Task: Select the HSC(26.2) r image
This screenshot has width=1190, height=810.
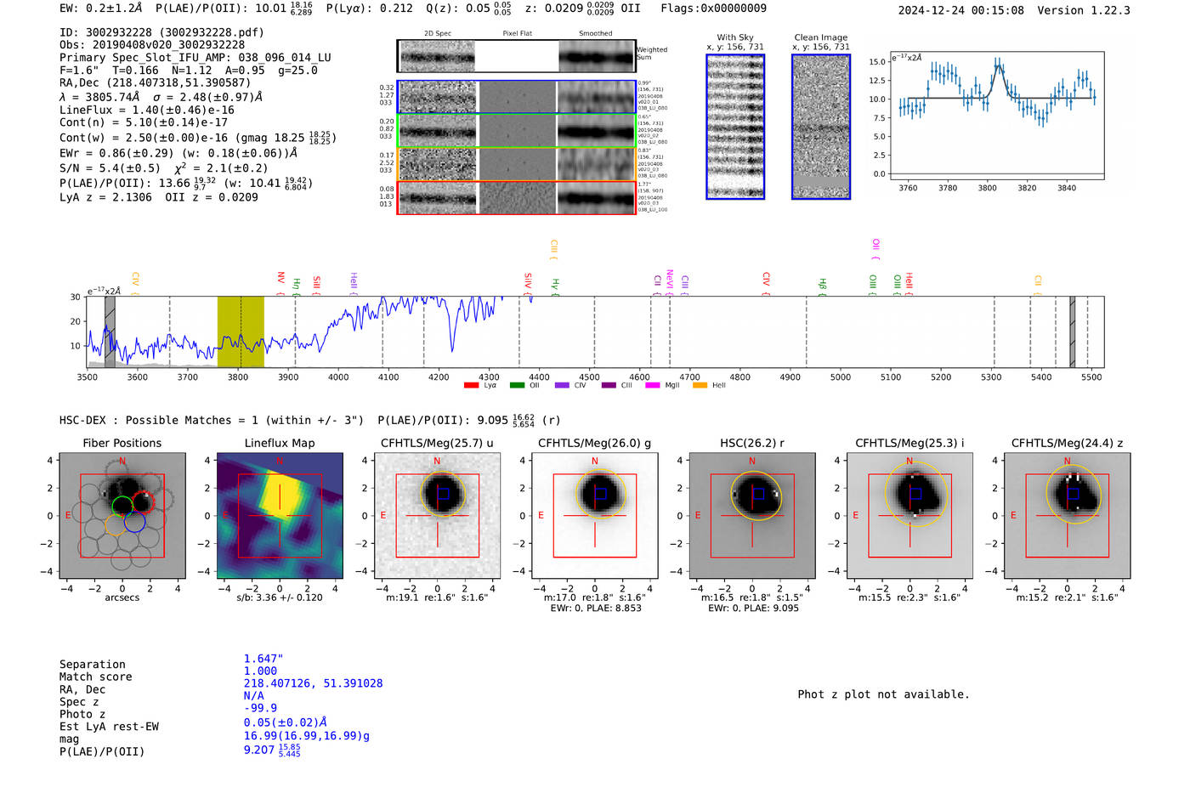Action: point(752,515)
